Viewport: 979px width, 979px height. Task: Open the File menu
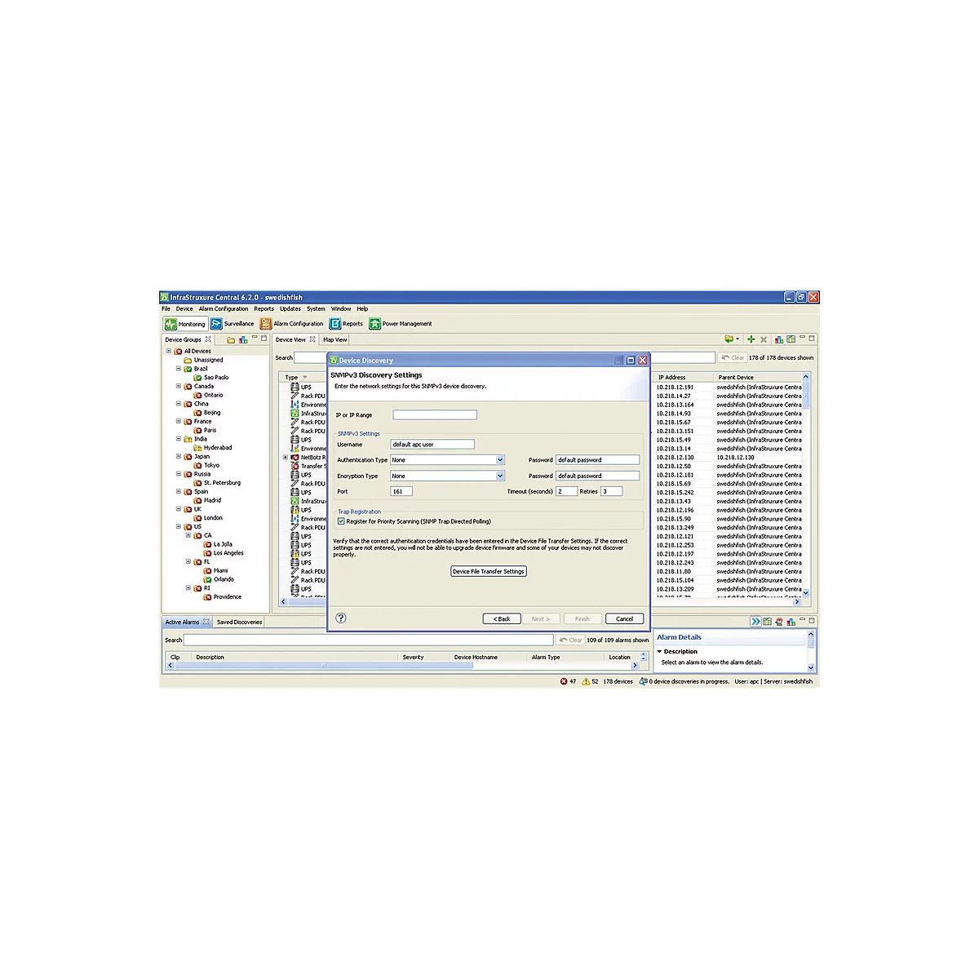point(166,309)
